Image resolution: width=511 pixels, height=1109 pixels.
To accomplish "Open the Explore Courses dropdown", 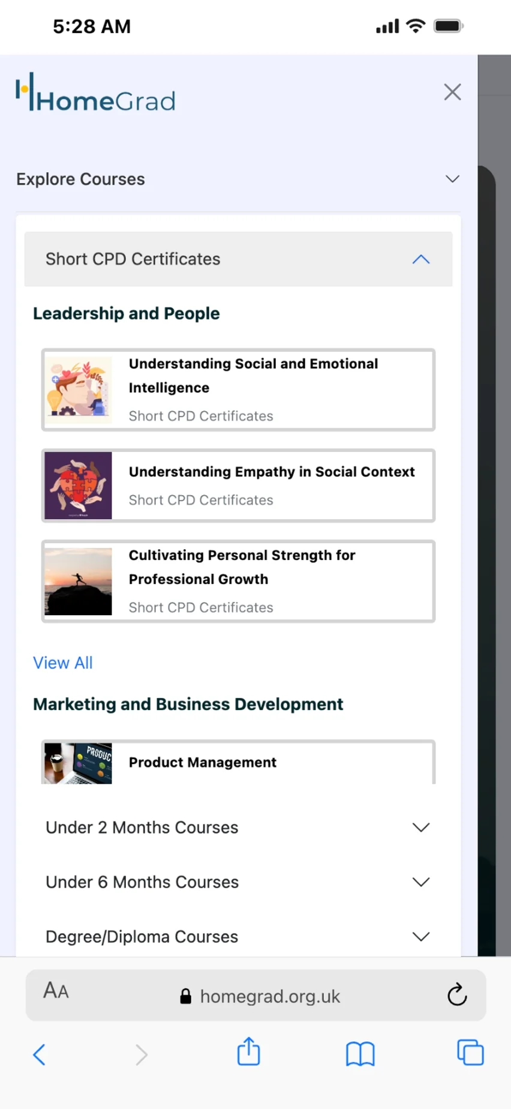I will [452, 179].
